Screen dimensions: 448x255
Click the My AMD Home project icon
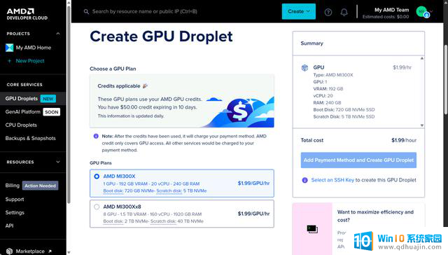[x=9, y=48]
